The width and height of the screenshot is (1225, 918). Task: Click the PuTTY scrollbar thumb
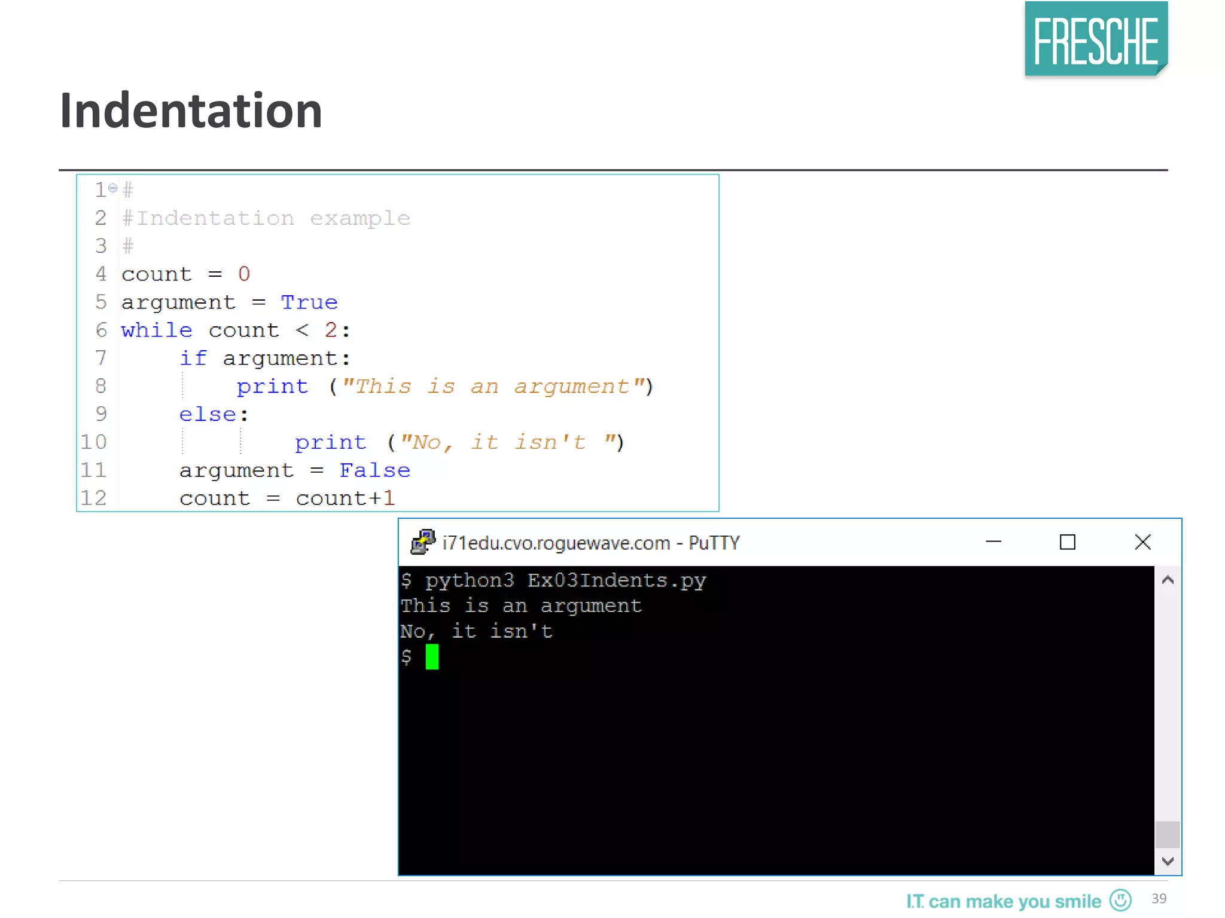[x=1168, y=834]
